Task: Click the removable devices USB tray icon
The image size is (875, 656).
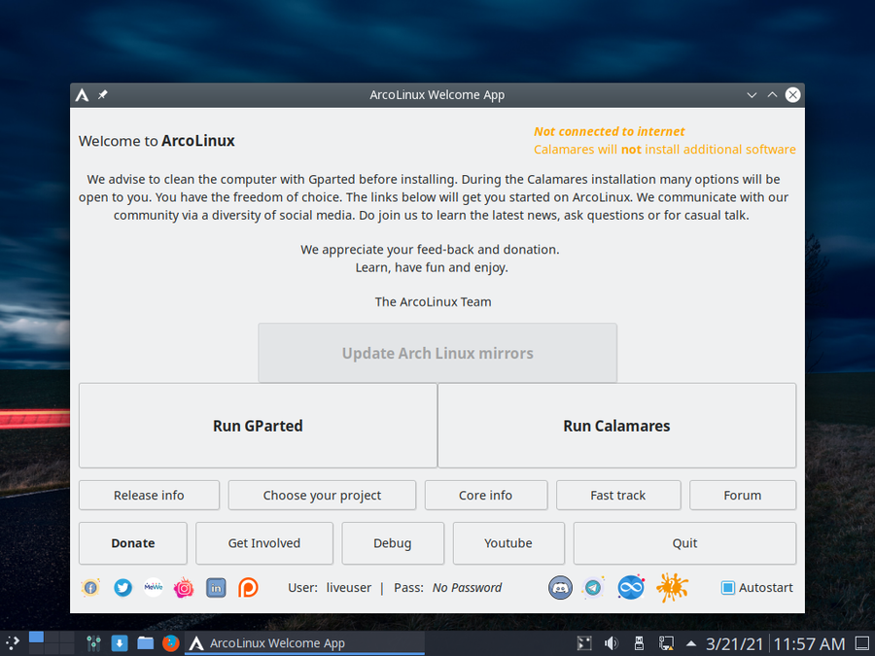Action: 639,643
